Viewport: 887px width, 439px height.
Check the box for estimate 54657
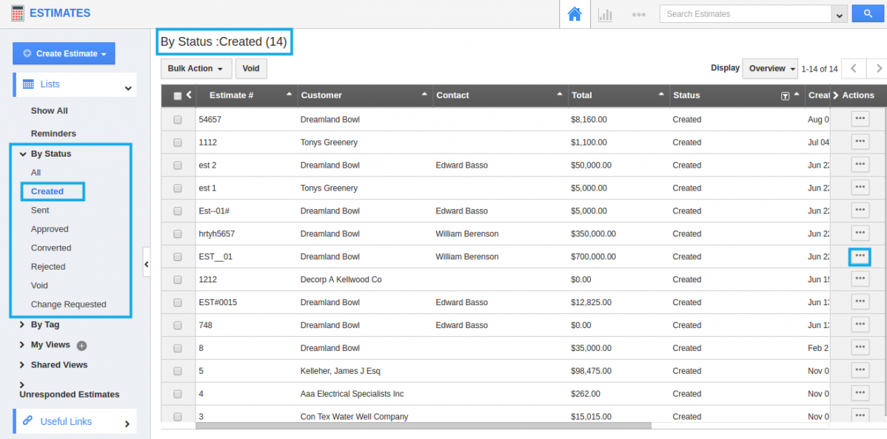click(178, 120)
